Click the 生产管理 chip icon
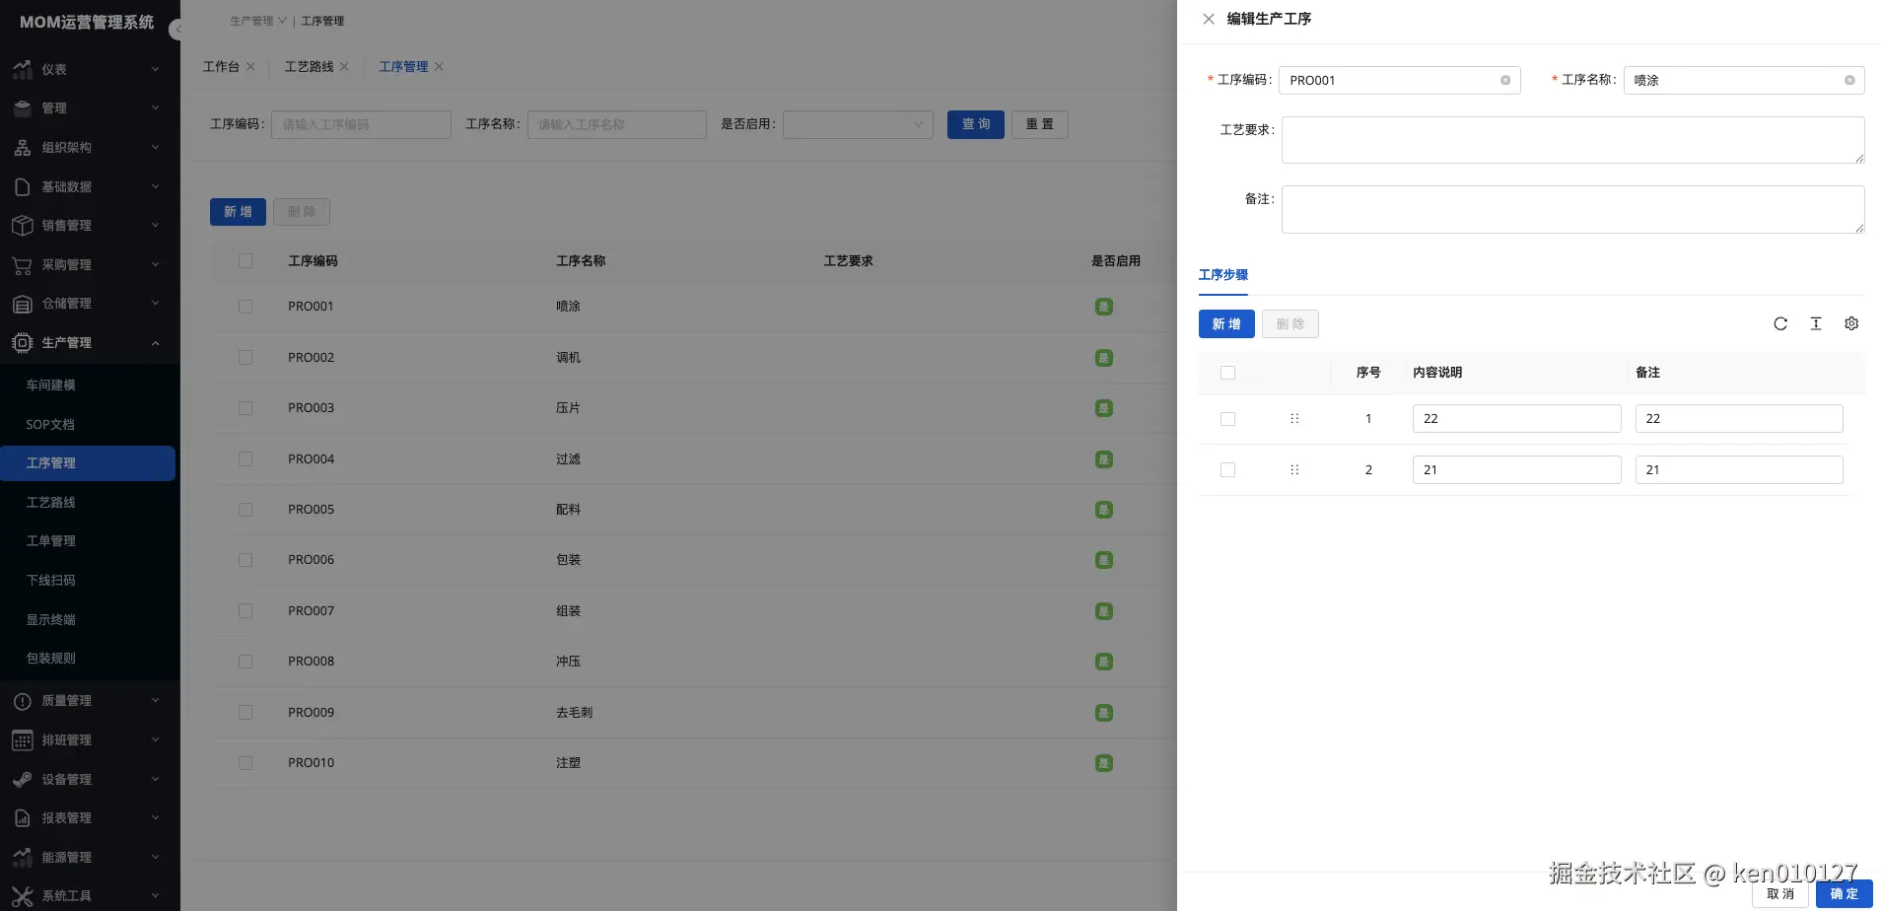 (22, 343)
